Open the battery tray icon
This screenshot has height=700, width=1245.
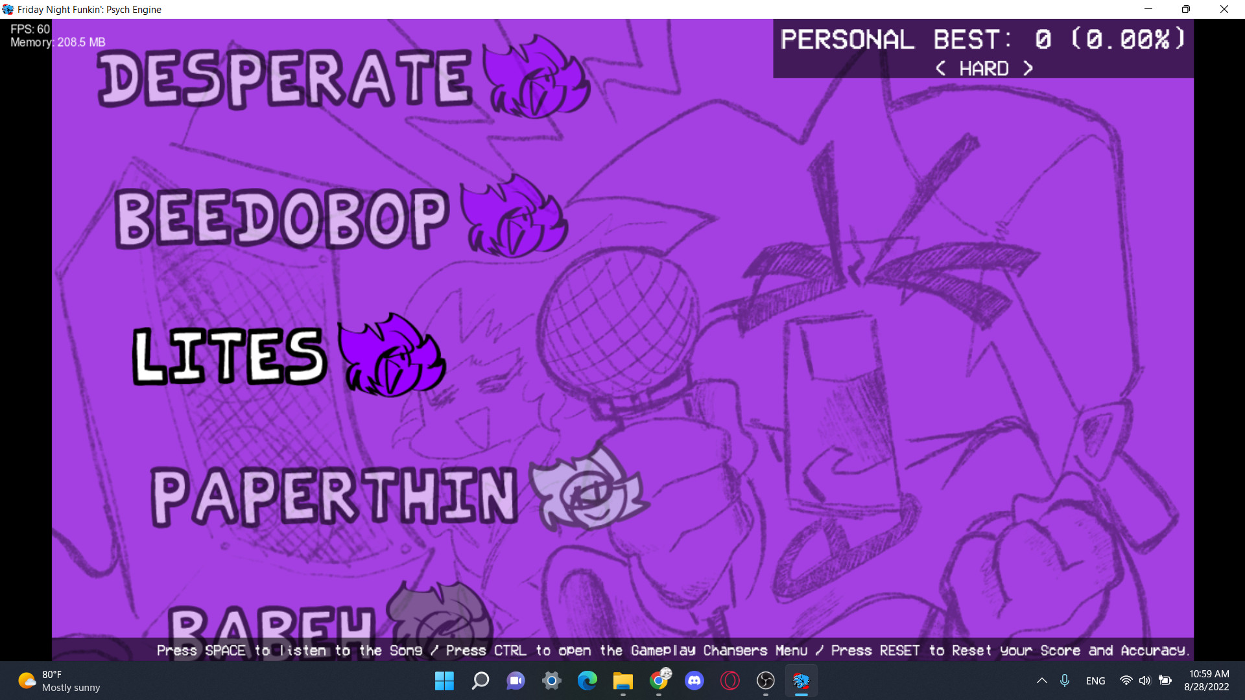pos(1165,681)
